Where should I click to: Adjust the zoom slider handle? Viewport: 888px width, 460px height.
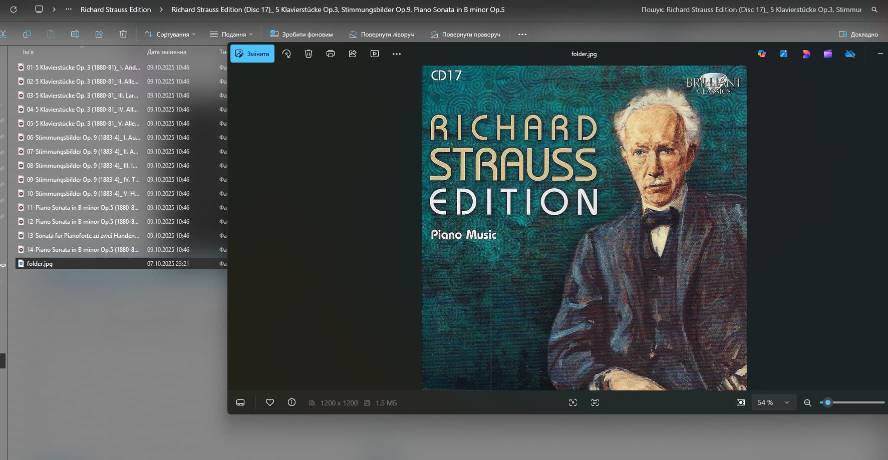tap(828, 402)
